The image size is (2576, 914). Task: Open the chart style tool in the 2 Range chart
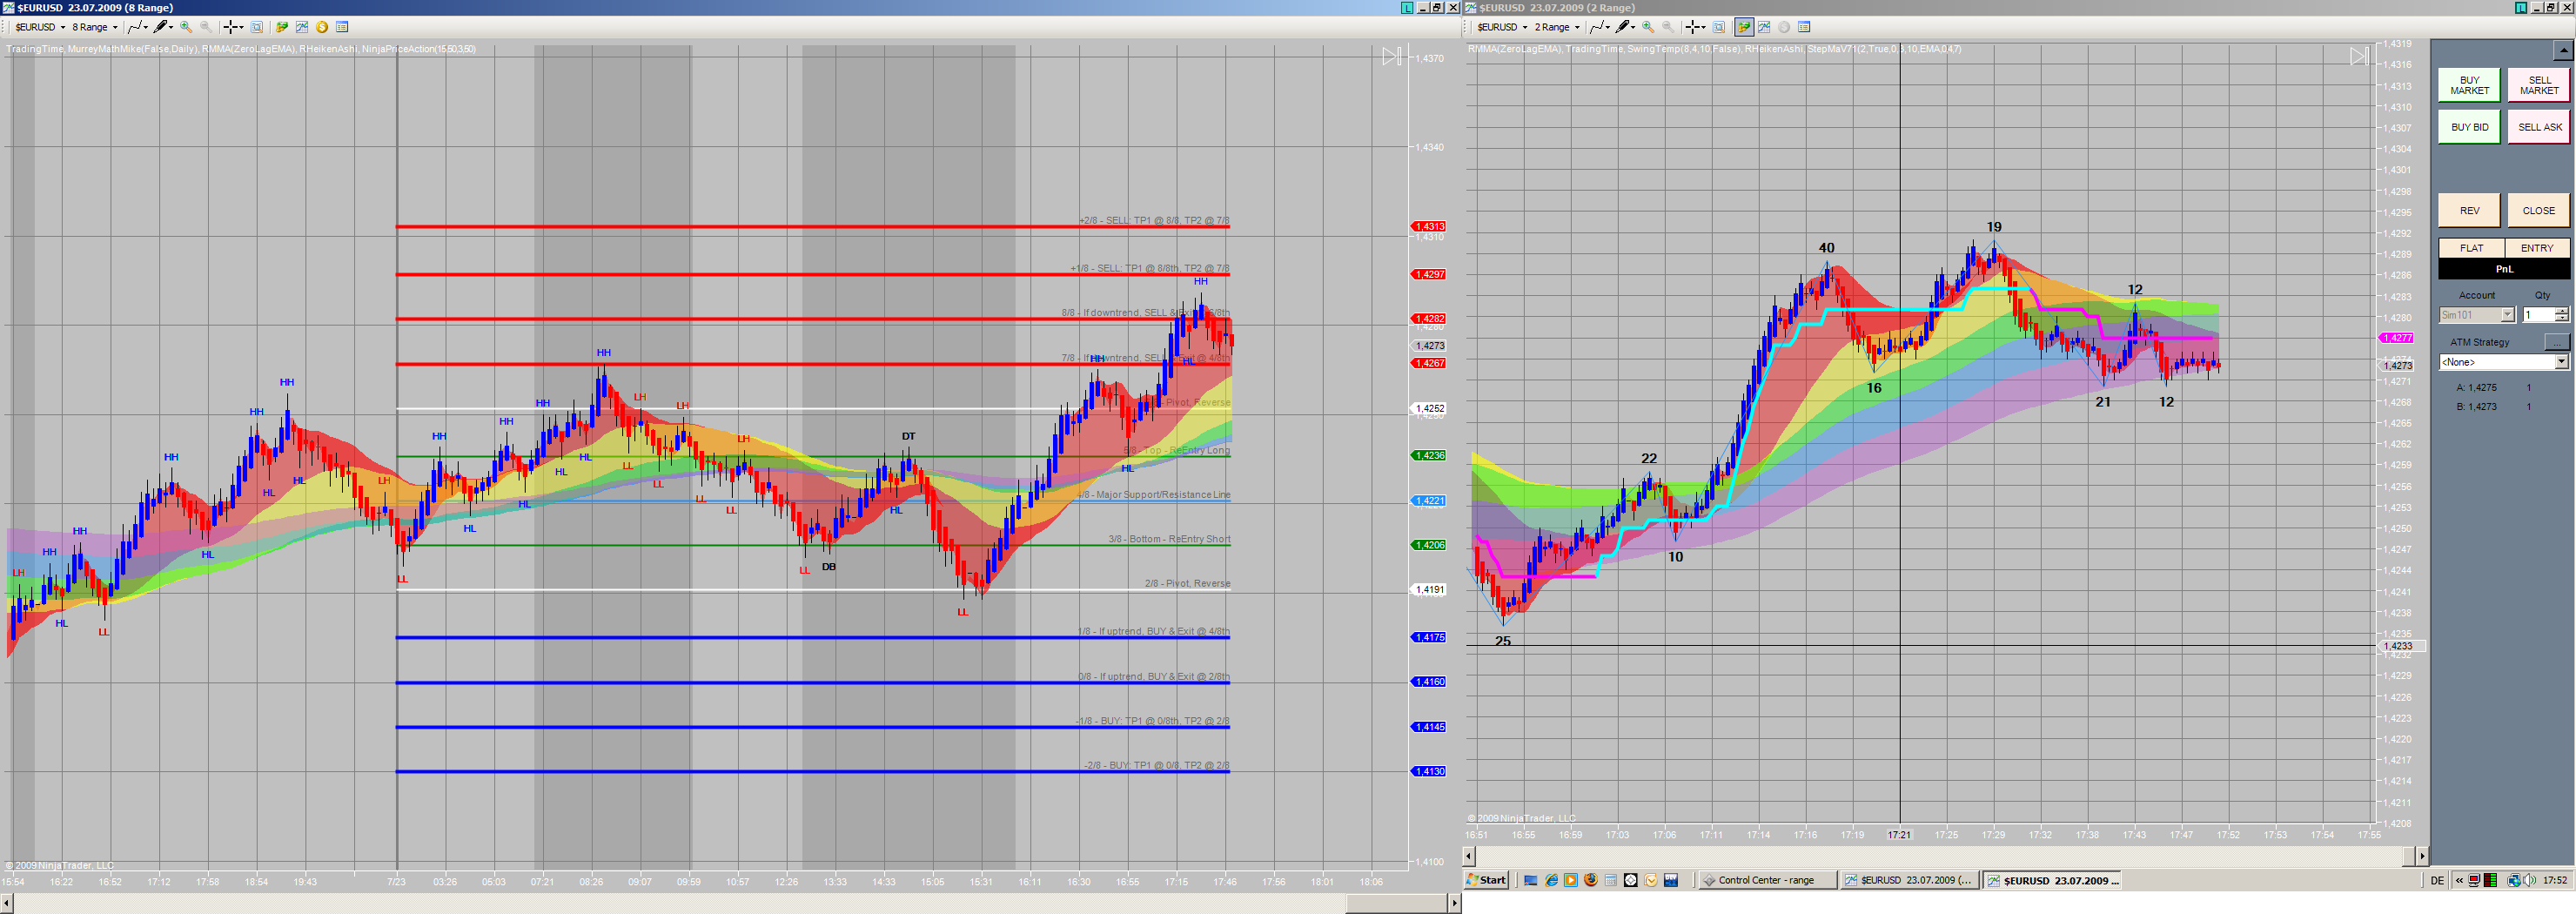[1600, 27]
